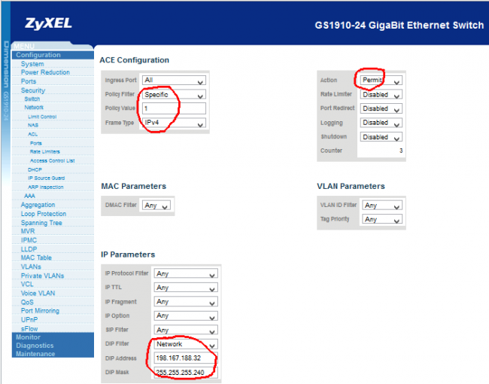Open the IP TTL dropdown
The image size is (489, 384).
click(186, 288)
